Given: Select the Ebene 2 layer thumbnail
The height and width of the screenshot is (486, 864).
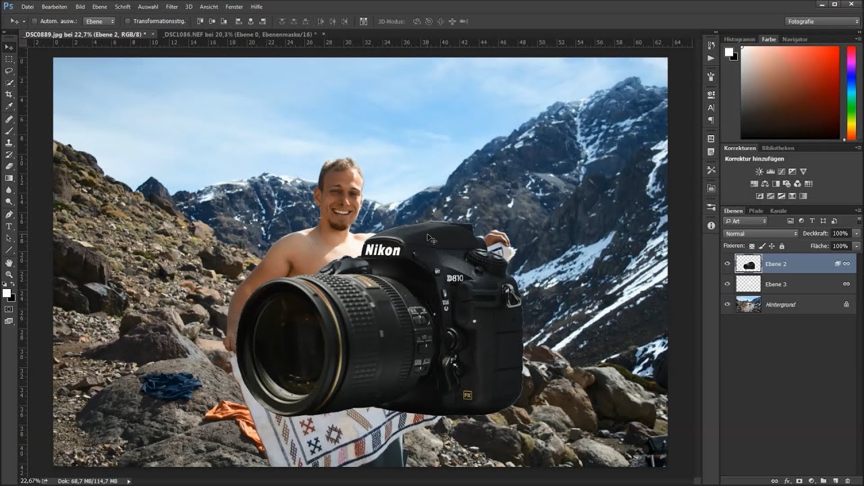Looking at the screenshot, I should tap(748, 264).
